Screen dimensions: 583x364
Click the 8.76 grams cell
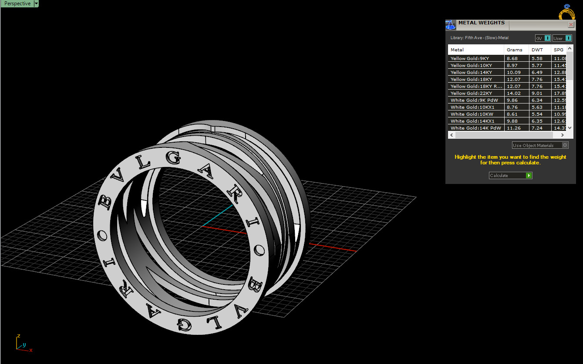[516, 107]
